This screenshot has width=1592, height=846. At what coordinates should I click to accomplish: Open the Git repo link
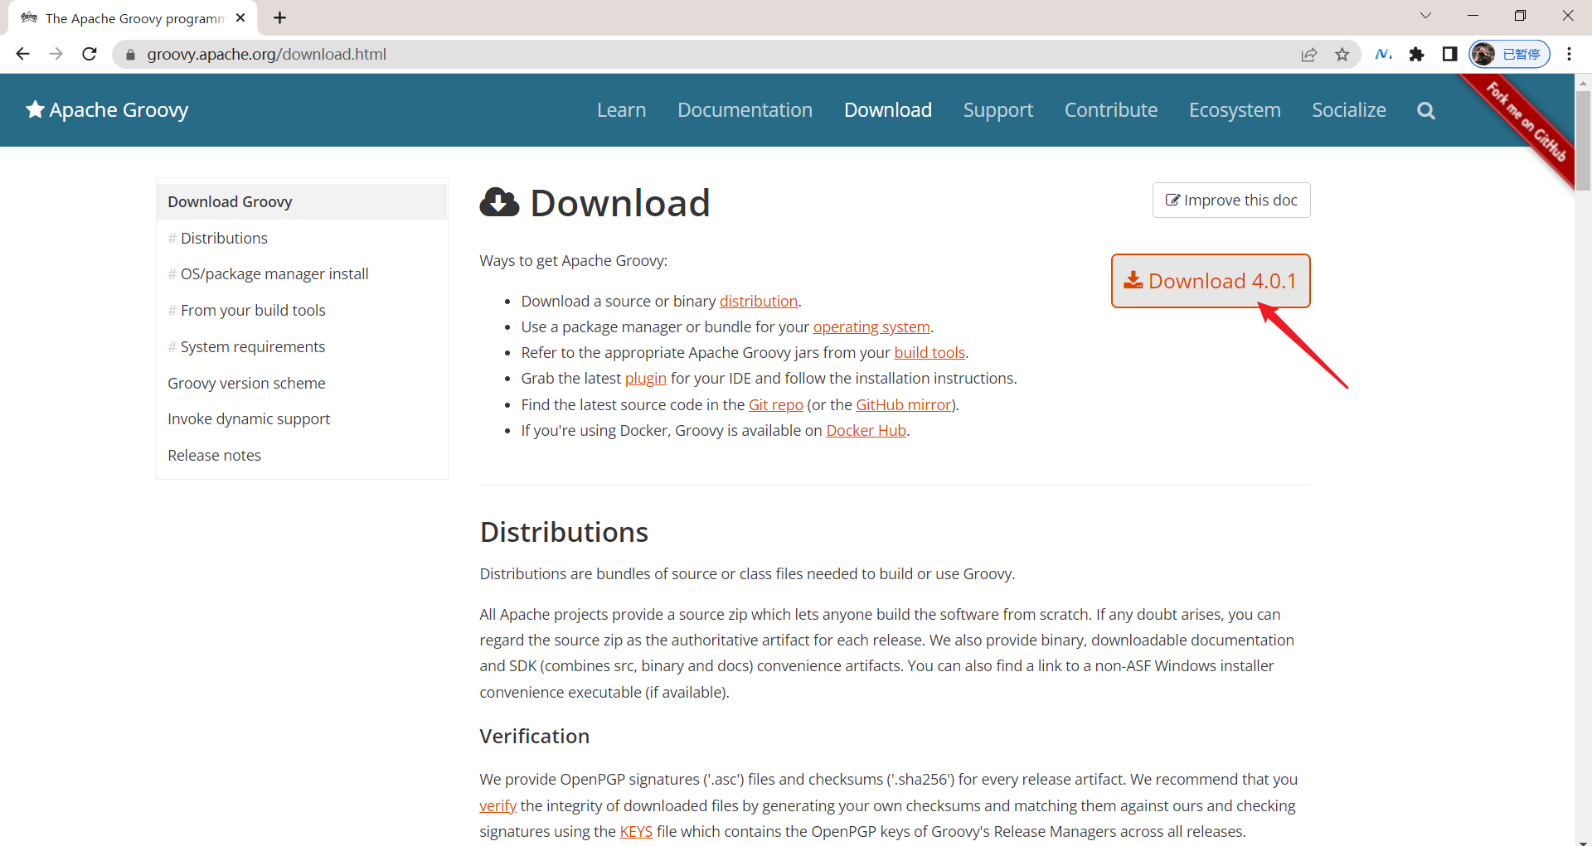pyautogui.click(x=776, y=405)
